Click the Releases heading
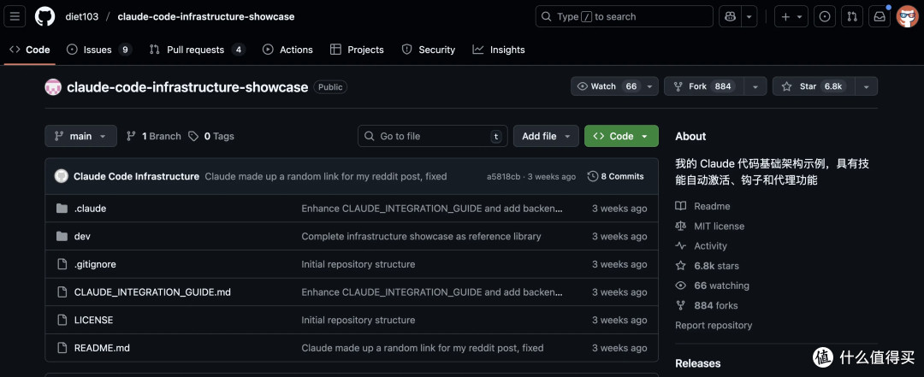Image resolution: width=924 pixels, height=377 pixels. pos(698,363)
